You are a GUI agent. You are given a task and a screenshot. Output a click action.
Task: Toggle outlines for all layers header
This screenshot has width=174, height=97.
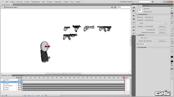[21, 78]
